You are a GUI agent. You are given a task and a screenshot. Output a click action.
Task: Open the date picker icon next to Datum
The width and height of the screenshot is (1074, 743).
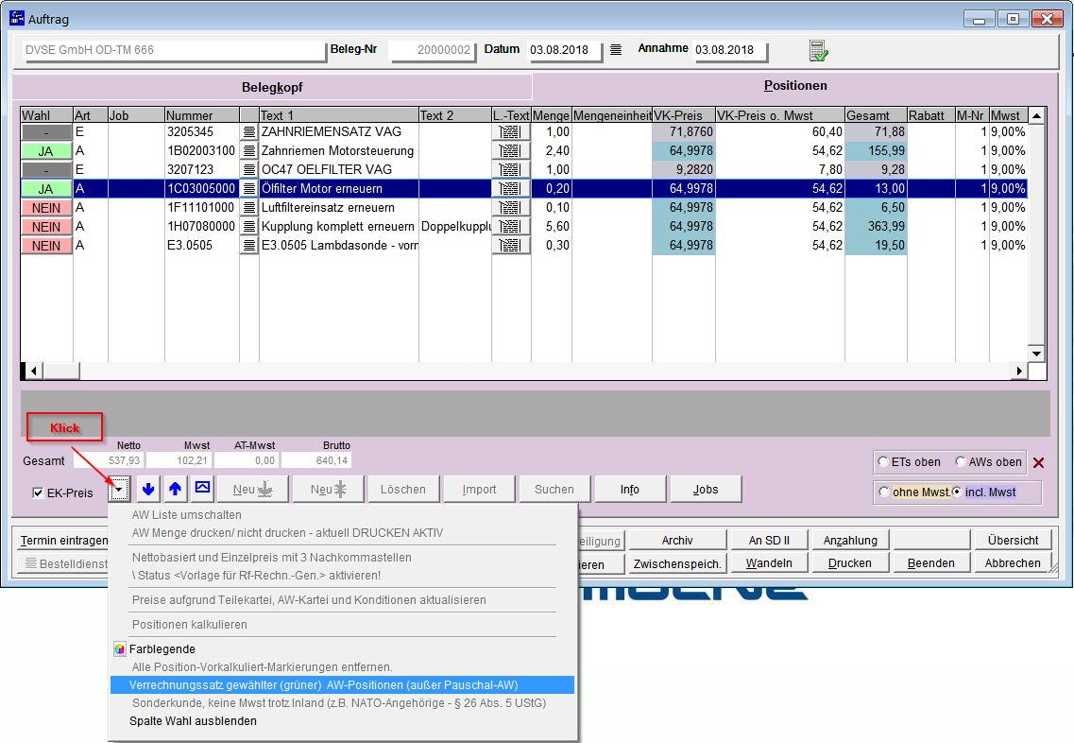coord(616,50)
